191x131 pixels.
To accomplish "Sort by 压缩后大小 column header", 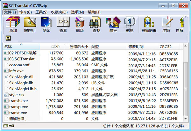I will coord(77,47).
